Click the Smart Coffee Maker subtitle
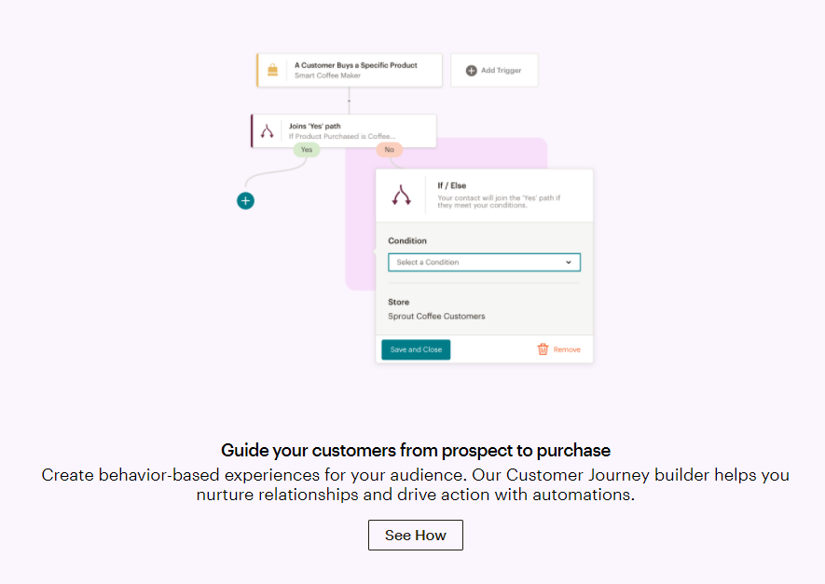The image size is (825, 584). tap(327, 75)
